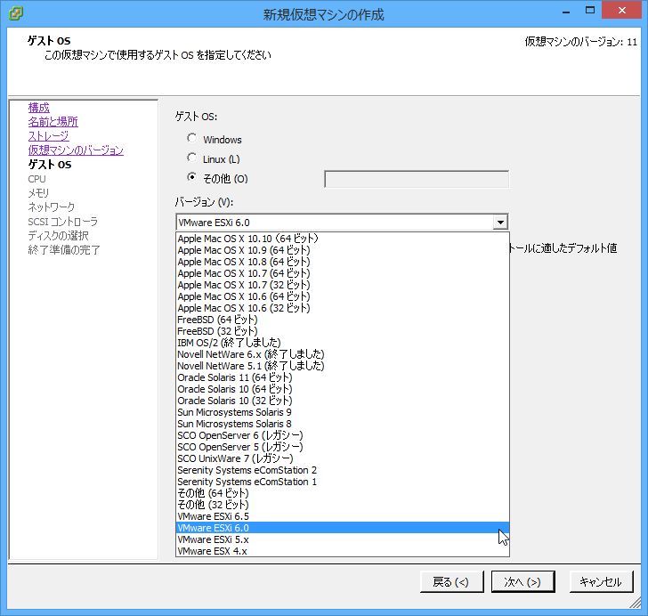Select Oracle Solaris 10 (32 ビット)
Image resolution: width=648 pixels, height=616 pixels.
(342, 401)
